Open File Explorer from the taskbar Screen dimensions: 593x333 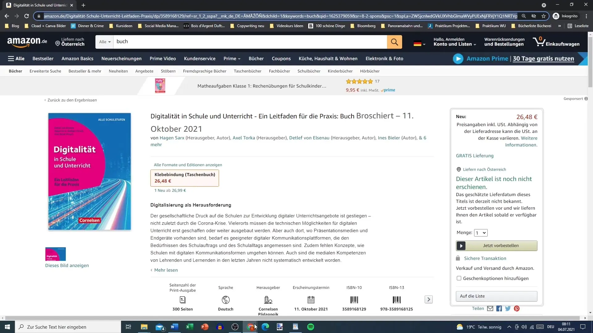pyautogui.click(x=144, y=327)
